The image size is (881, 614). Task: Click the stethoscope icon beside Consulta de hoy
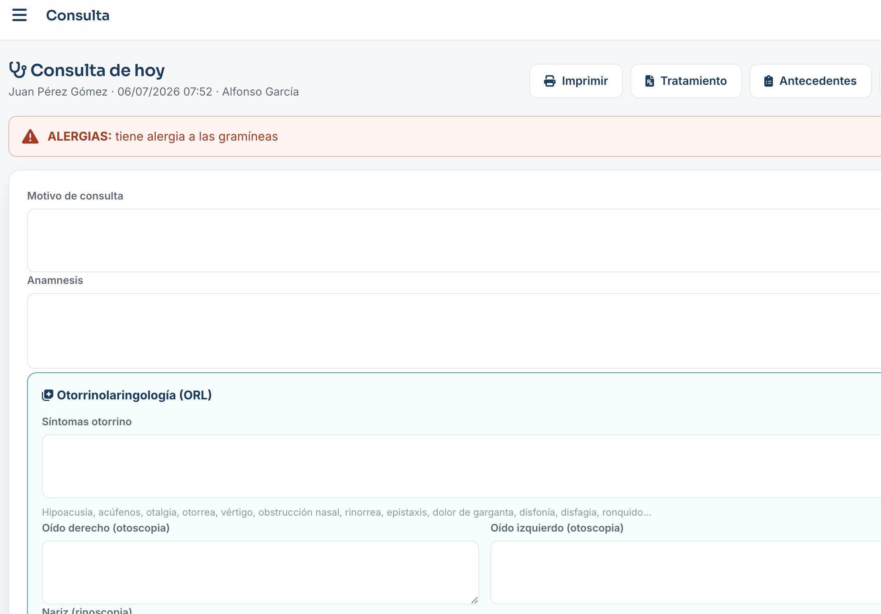(18, 70)
